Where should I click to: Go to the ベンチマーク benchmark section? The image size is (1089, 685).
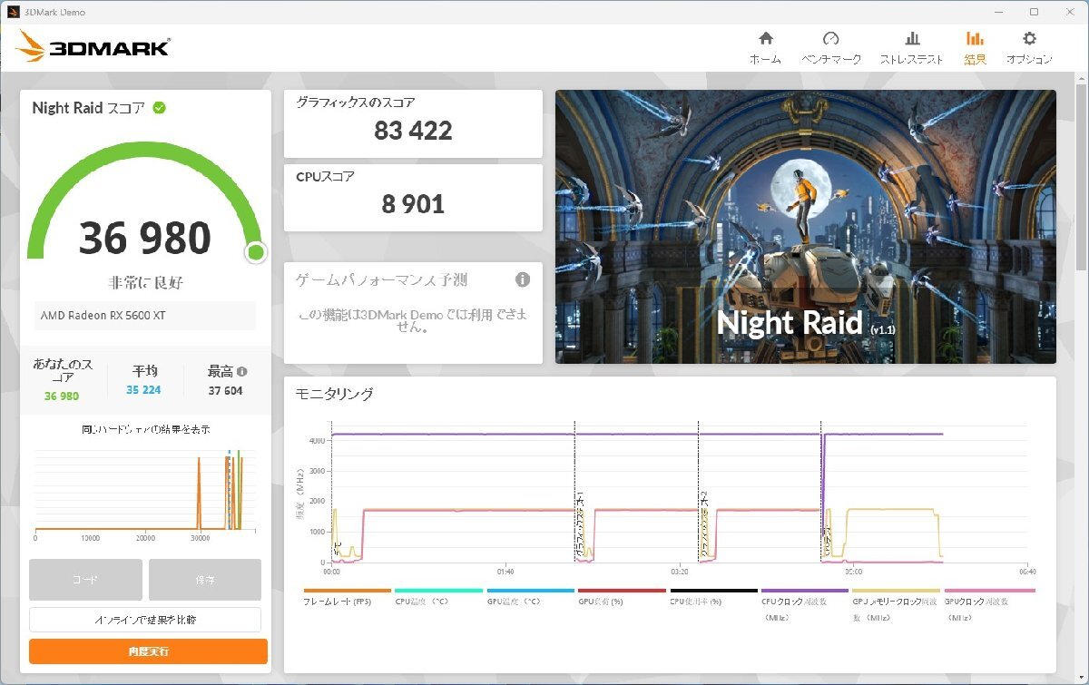830,48
